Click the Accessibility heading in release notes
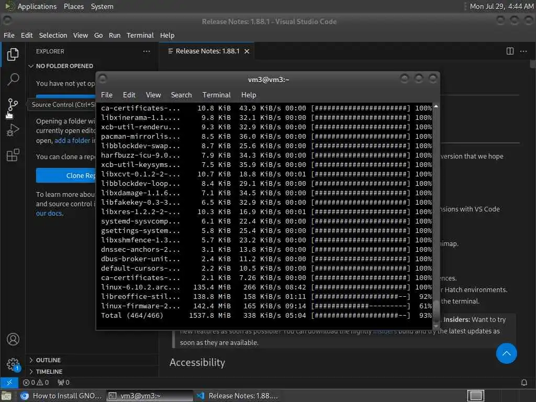The image size is (536, 402). click(x=197, y=362)
